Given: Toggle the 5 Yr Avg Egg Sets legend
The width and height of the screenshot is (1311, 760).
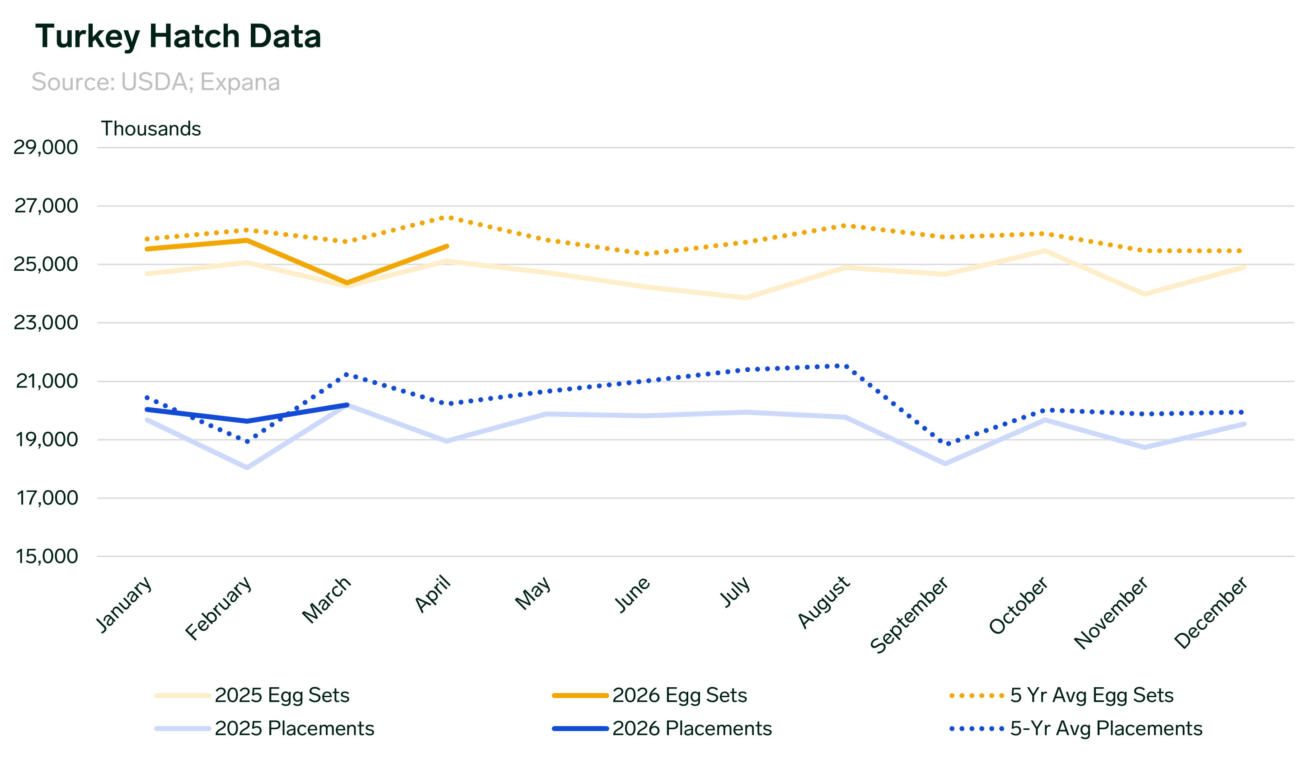Looking at the screenshot, I should [x=1091, y=695].
